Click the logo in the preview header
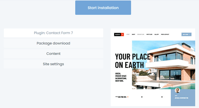 119,34
